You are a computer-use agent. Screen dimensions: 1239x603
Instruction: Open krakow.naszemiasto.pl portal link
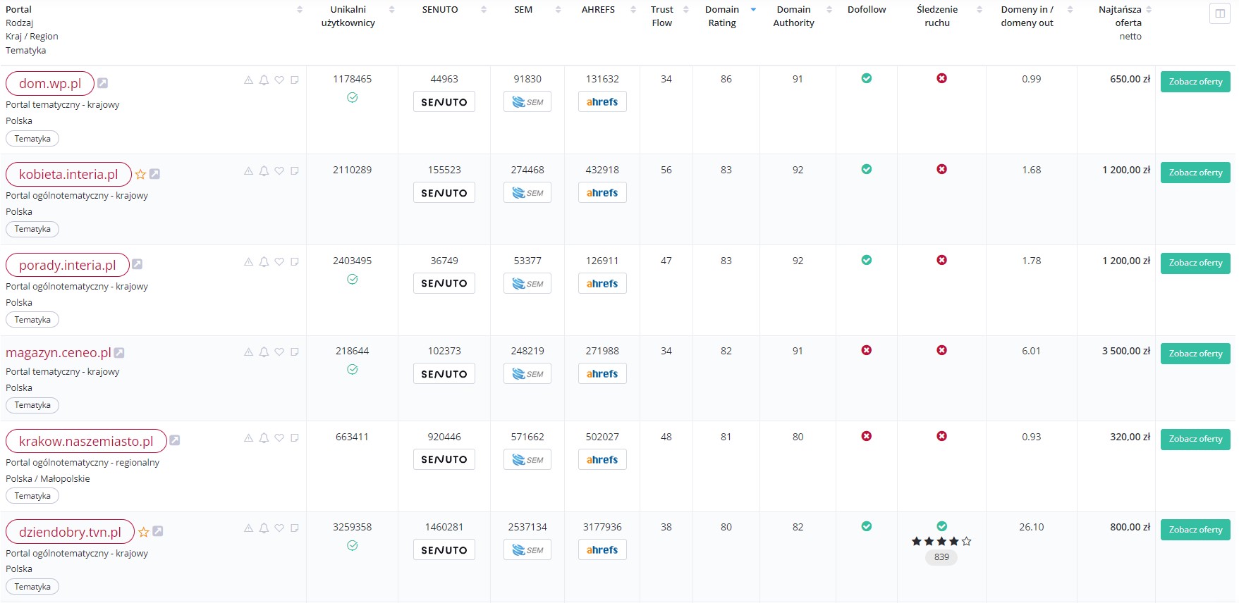[x=86, y=441]
